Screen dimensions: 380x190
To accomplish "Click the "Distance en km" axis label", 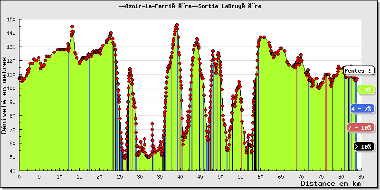I will click(x=330, y=183).
